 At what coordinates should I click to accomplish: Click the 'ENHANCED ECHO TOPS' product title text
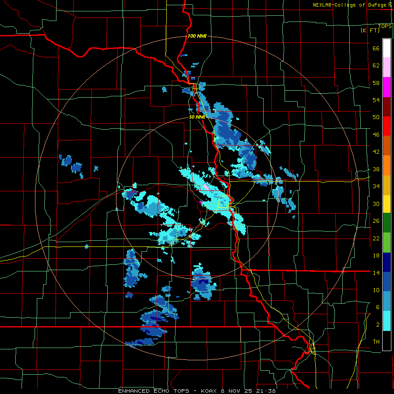pyautogui.click(x=154, y=391)
